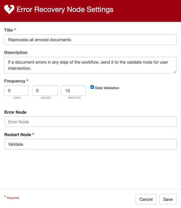The image size is (181, 208).
Task: Open the Restart Node field showing Validate
Action: pyautogui.click(x=90, y=144)
